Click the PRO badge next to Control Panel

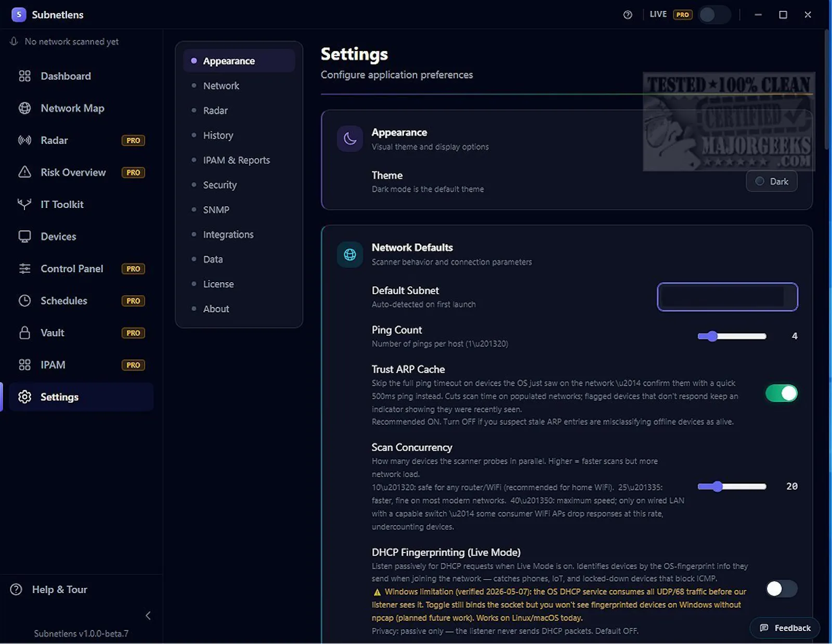pos(133,269)
